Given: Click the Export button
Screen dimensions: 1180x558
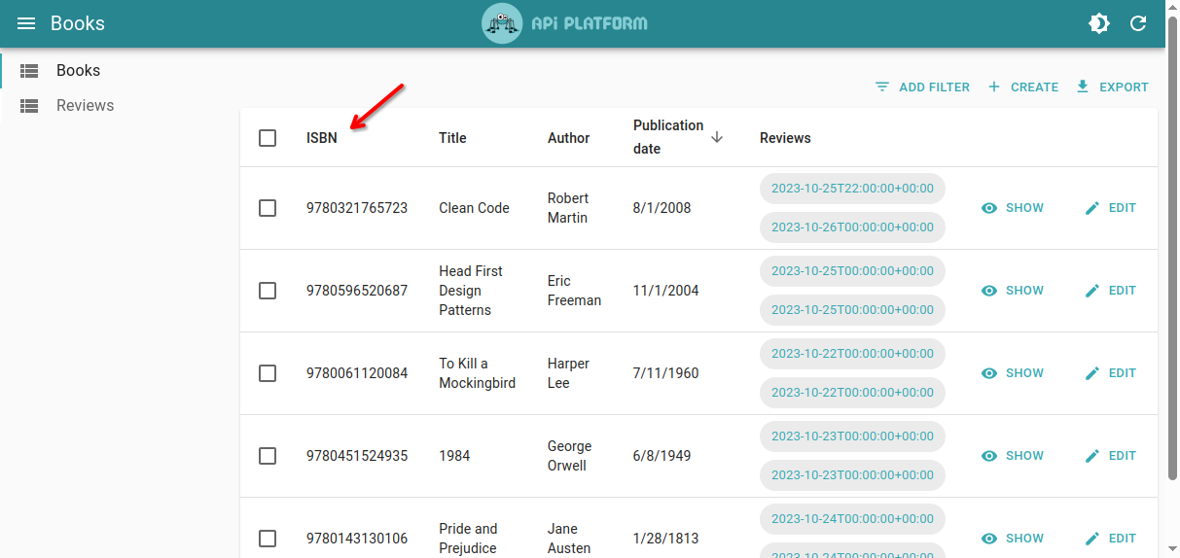Looking at the screenshot, I should (x=1112, y=87).
